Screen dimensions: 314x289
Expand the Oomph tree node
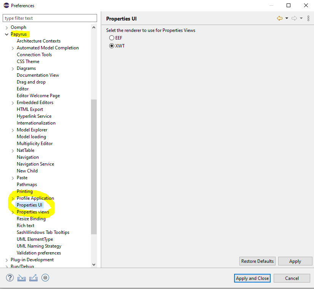(x=6, y=28)
